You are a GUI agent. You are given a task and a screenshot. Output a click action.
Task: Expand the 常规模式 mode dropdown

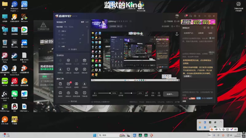pos(61,22)
